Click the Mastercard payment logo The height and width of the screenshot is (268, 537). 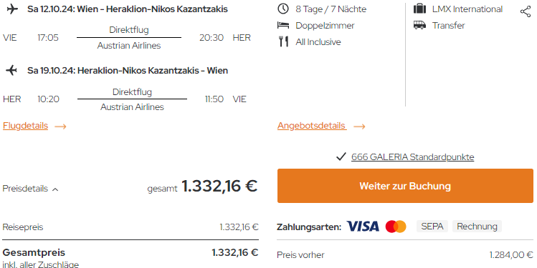click(x=396, y=227)
